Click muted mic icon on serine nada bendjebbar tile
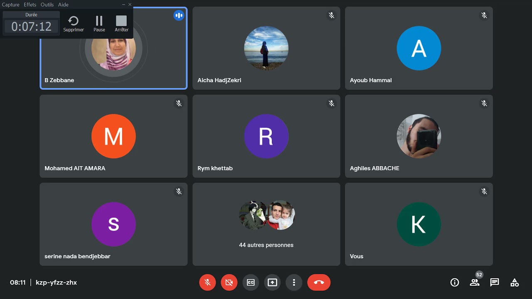The image size is (532, 299). click(x=179, y=191)
